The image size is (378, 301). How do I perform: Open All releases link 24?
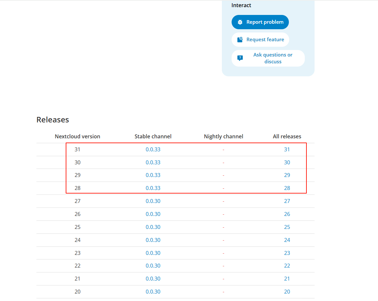(287, 240)
